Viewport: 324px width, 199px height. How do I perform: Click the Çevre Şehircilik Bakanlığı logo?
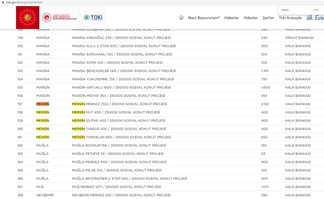click(59, 17)
